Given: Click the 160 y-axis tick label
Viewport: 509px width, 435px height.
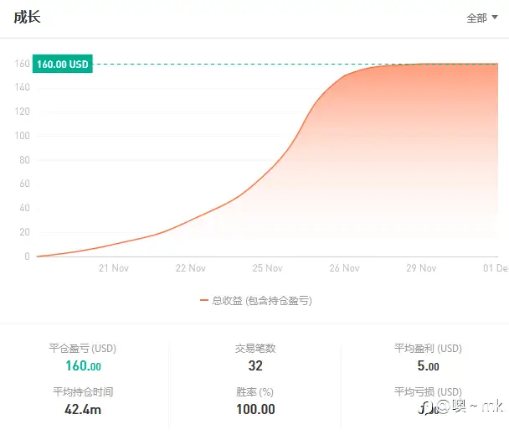Looking at the screenshot, I should pos(22,64).
